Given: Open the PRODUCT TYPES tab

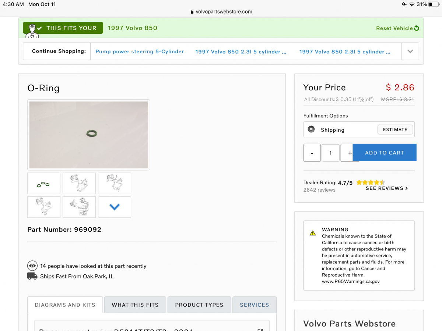Looking at the screenshot, I should [x=199, y=305].
